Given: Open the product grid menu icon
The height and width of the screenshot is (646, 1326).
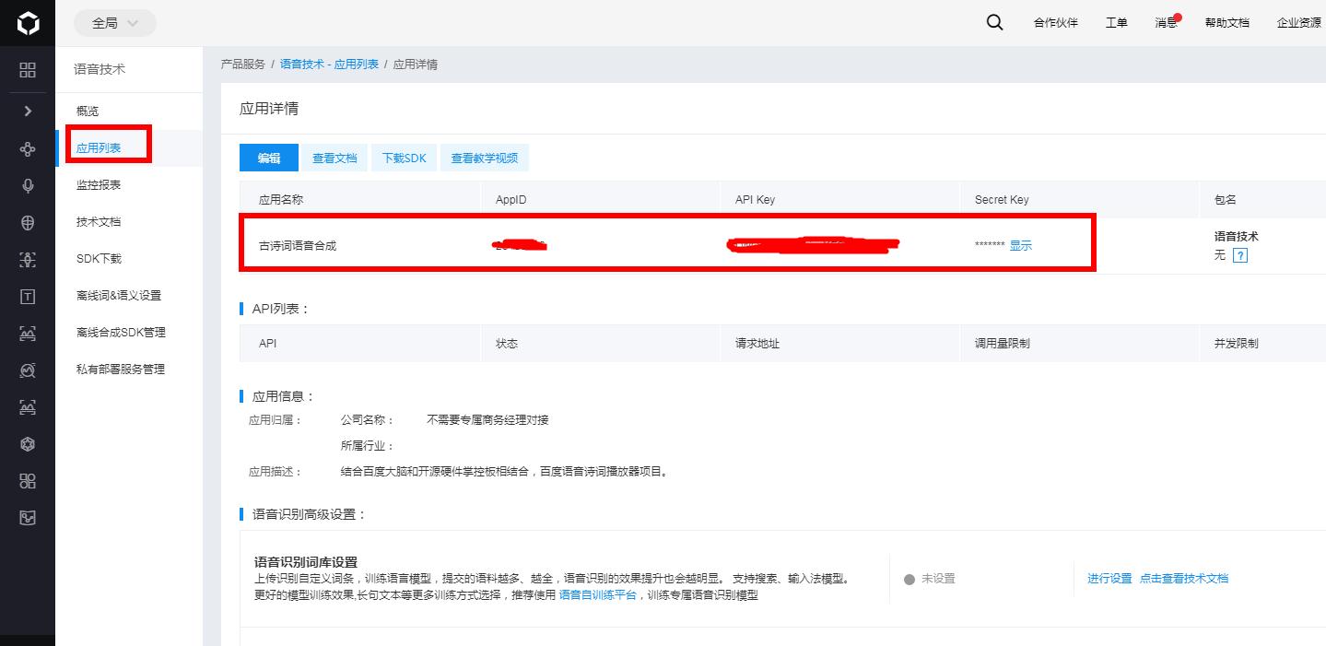Looking at the screenshot, I should coord(28,70).
